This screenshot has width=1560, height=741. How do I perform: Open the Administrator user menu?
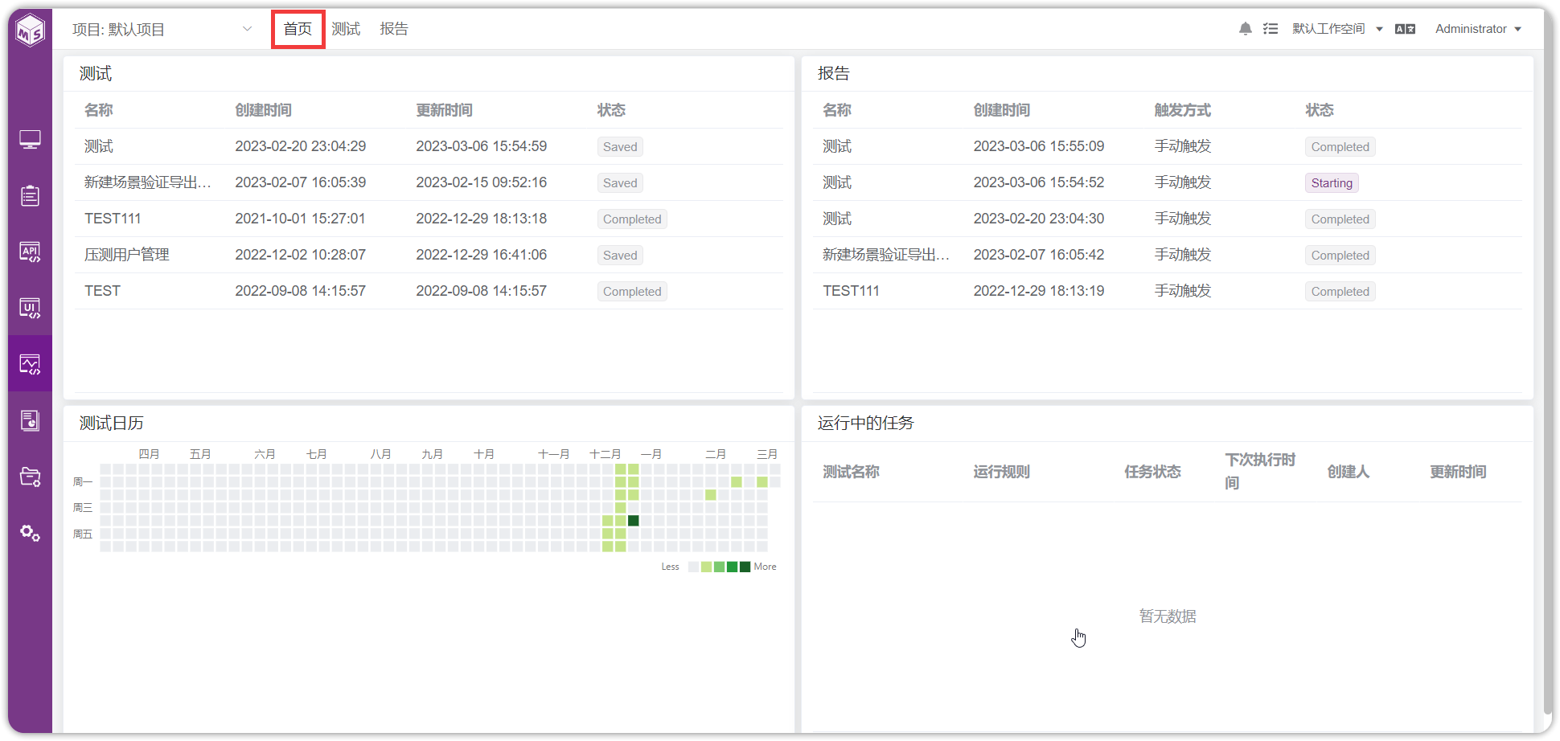coord(1478,29)
